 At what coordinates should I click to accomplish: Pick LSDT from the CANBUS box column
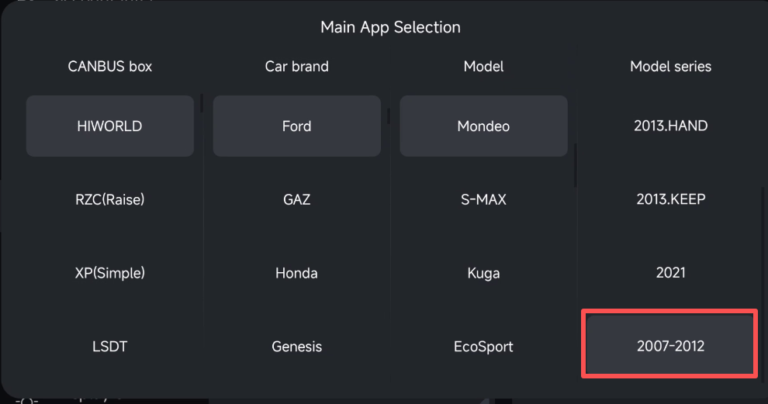110,347
